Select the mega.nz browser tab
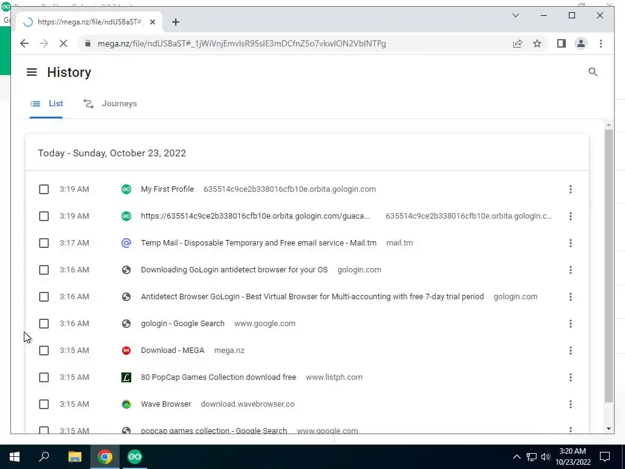The image size is (625, 469). (89, 22)
